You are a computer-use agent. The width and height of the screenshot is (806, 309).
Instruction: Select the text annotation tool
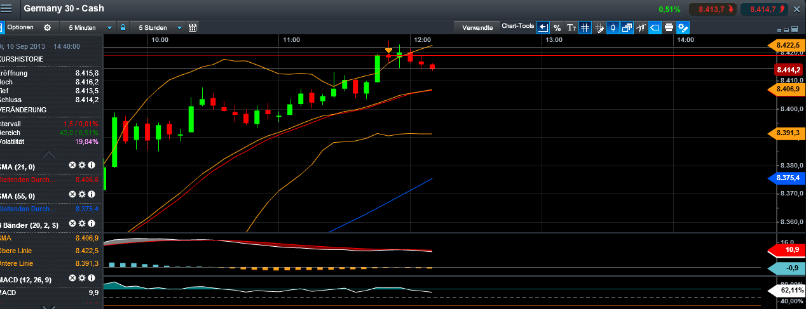[571, 27]
